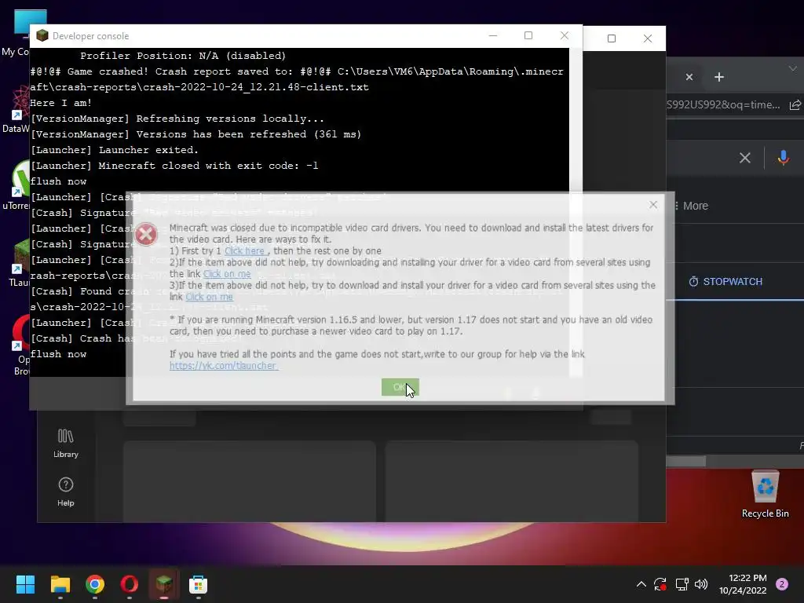This screenshot has width=804, height=603.
Task: Select the Opera Browser desktop shortcut
Action: pos(19,345)
